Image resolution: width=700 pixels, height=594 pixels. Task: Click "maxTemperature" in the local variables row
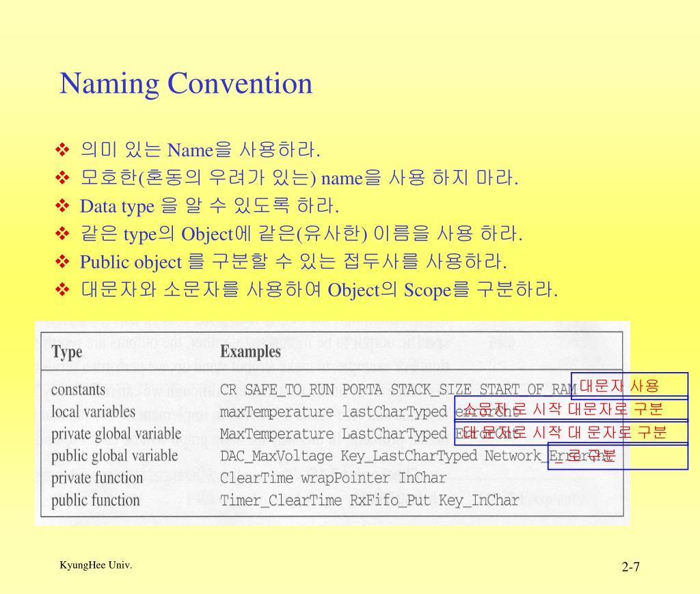[277, 412]
